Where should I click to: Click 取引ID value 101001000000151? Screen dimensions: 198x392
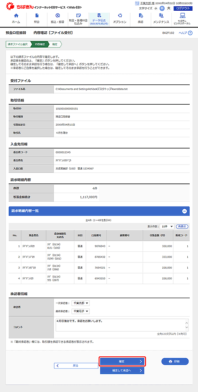pyautogui.click(x=67, y=109)
